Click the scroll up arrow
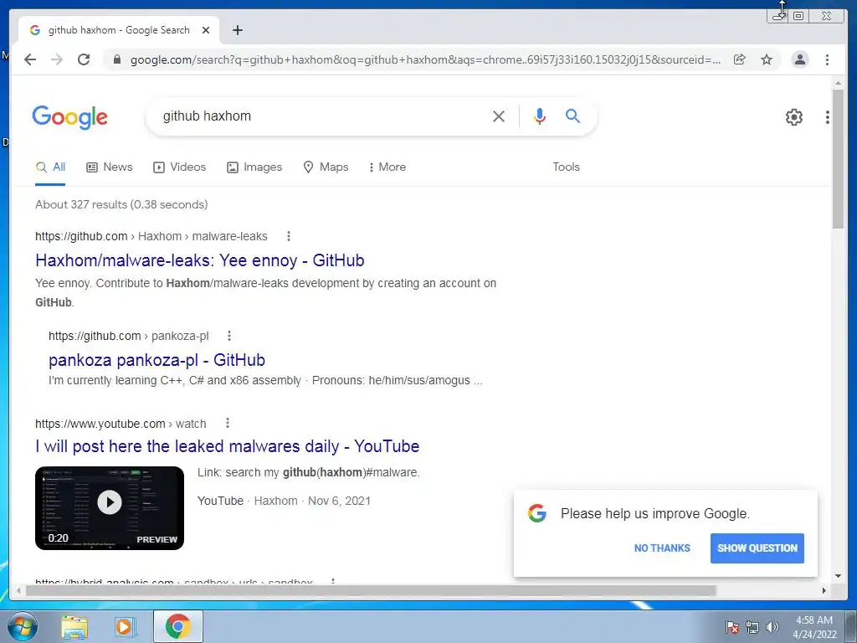Viewport: 857px width, 643px height. [x=838, y=83]
